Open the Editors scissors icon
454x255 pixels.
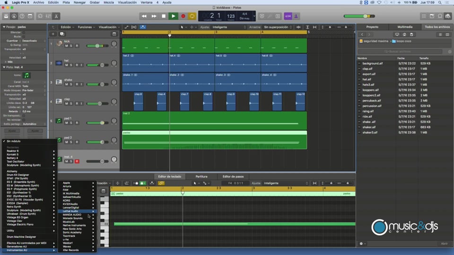point(56,16)
